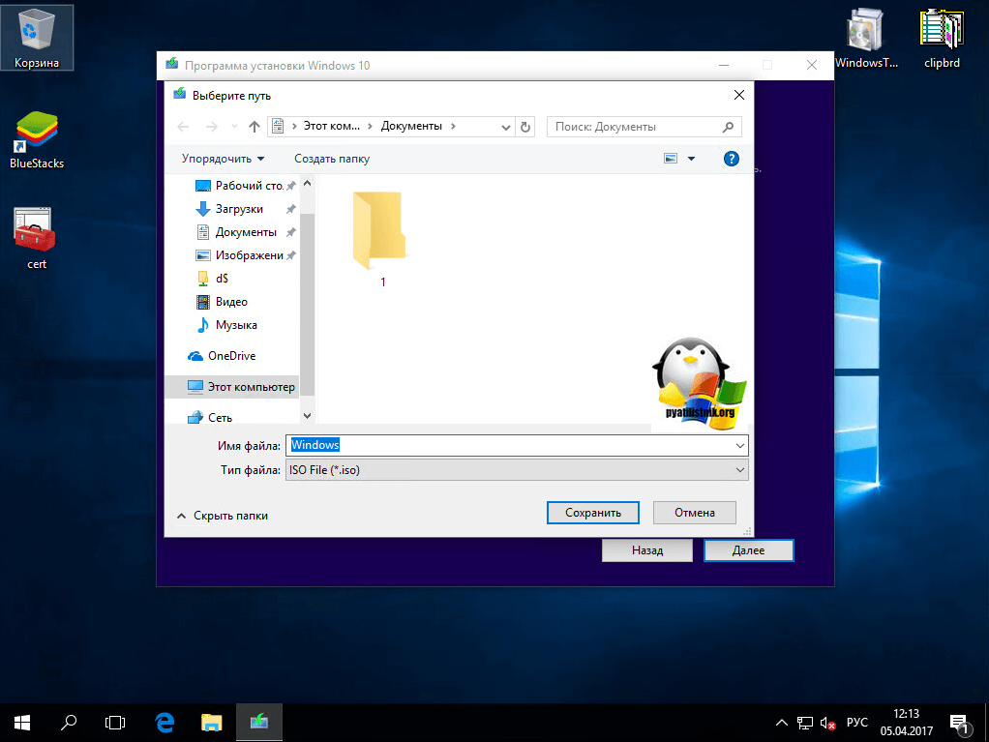
Task: Collapse folders with Скрыть папки
Action: point(222,516)
